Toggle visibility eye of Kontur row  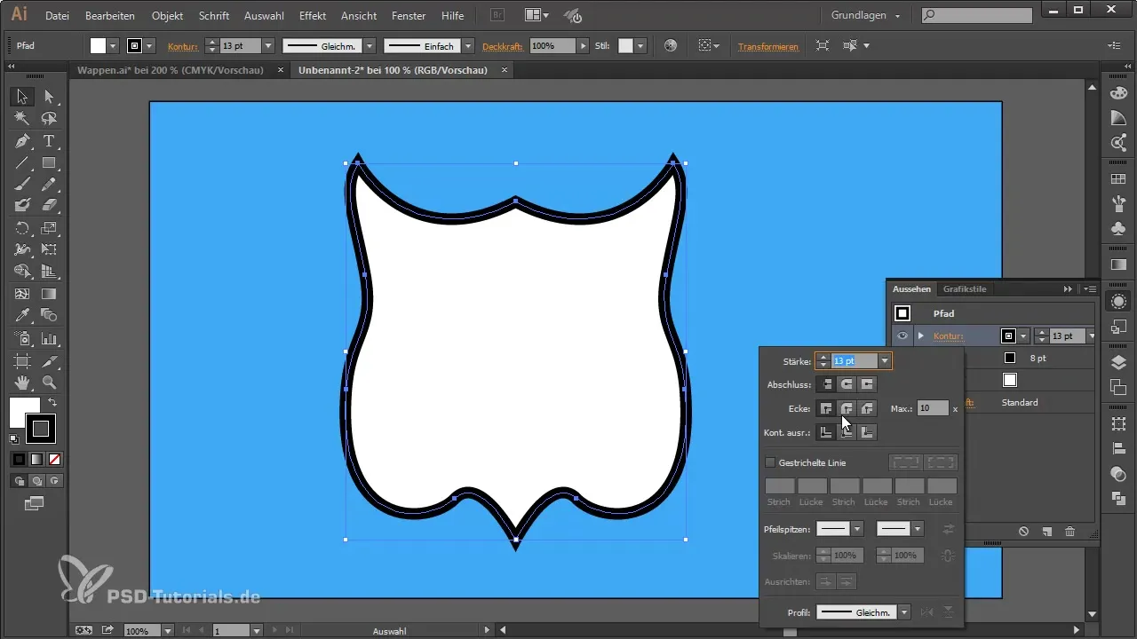pyautogui.click(x=902, y=335)
